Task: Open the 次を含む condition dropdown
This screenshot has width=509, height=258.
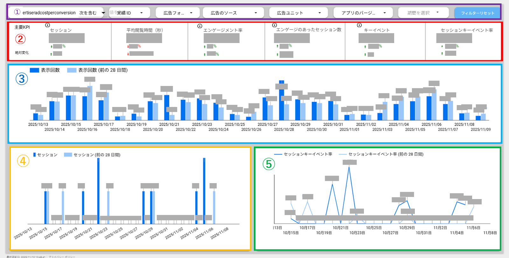Action: coord(92,13)
